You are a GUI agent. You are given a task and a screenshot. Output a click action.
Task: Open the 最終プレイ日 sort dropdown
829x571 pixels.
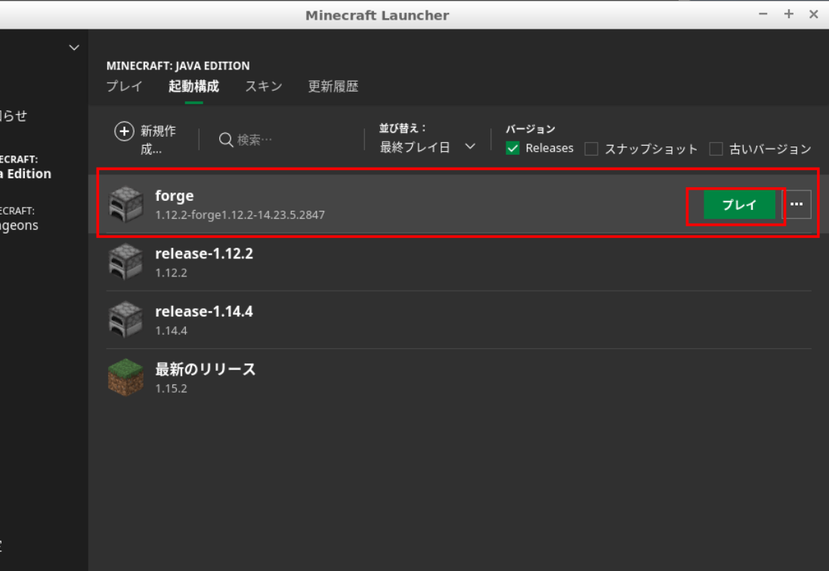pos(427,147)
